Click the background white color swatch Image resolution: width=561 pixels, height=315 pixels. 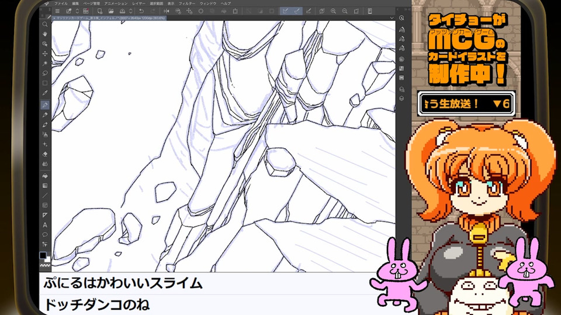[47, 259]
